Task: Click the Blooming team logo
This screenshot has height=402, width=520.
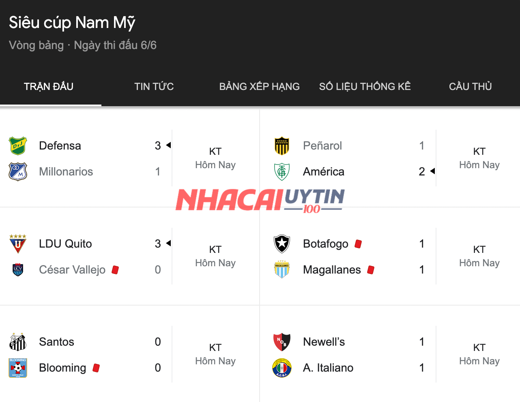Action: click(x=18, y=368)
